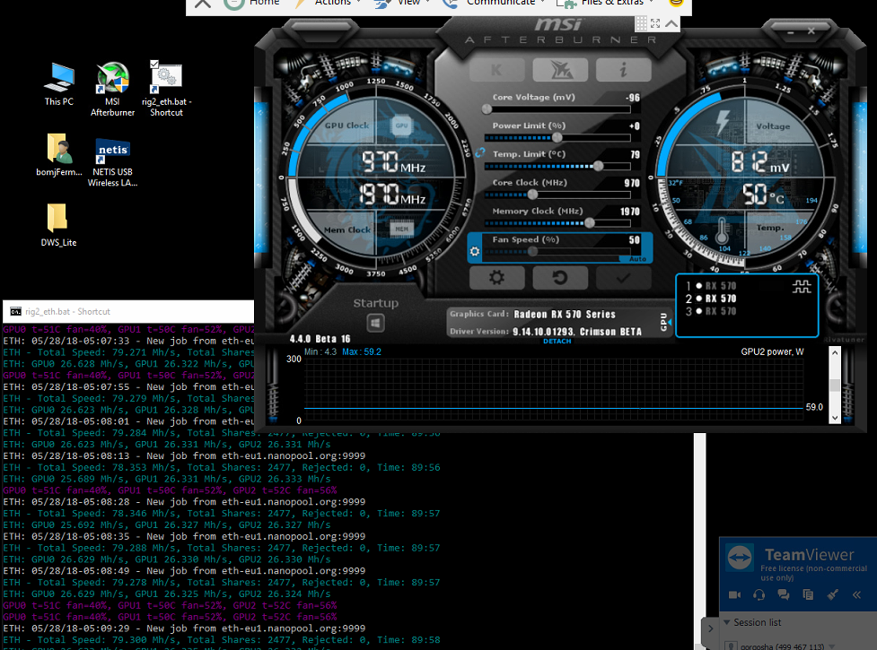
Task: Close the MSI Afterburner window
Action: pos(811,31)
